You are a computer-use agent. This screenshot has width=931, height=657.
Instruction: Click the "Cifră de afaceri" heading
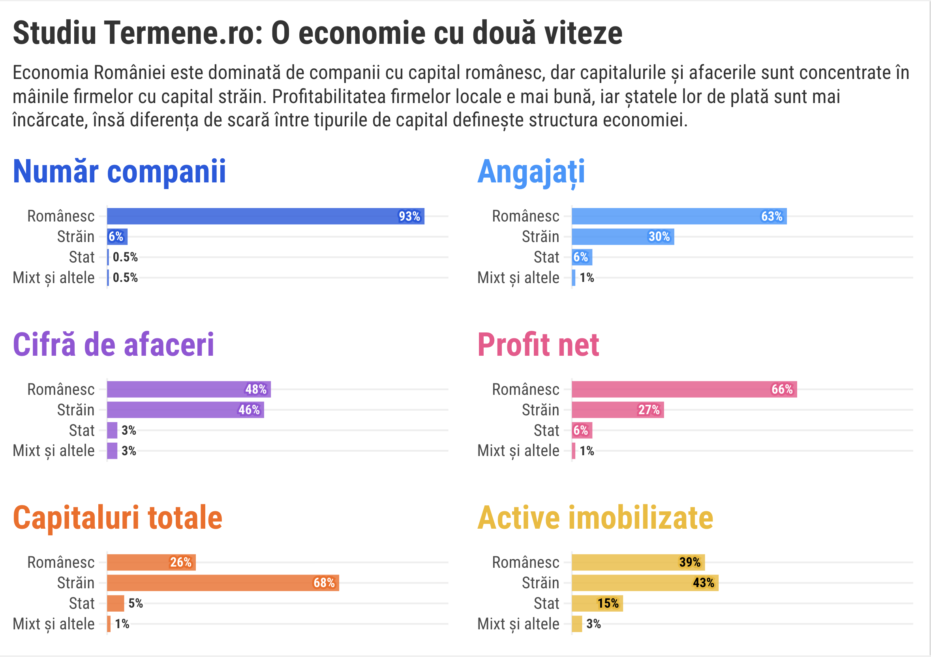114,345
